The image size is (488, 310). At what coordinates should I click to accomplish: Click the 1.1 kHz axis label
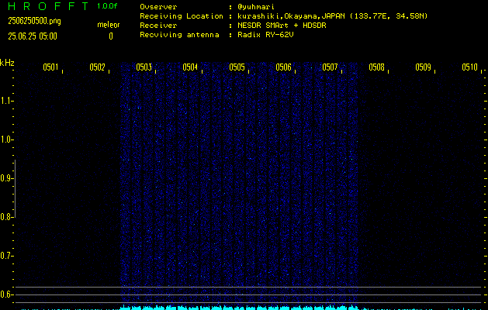click(x=5, y=101)
